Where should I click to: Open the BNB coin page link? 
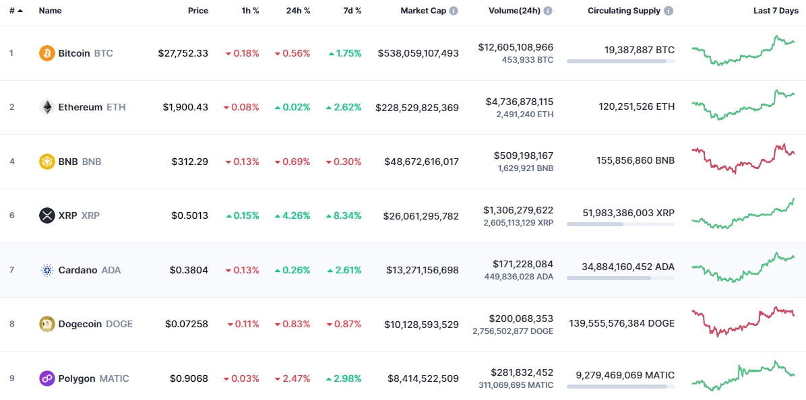click(x=70, y=161)
